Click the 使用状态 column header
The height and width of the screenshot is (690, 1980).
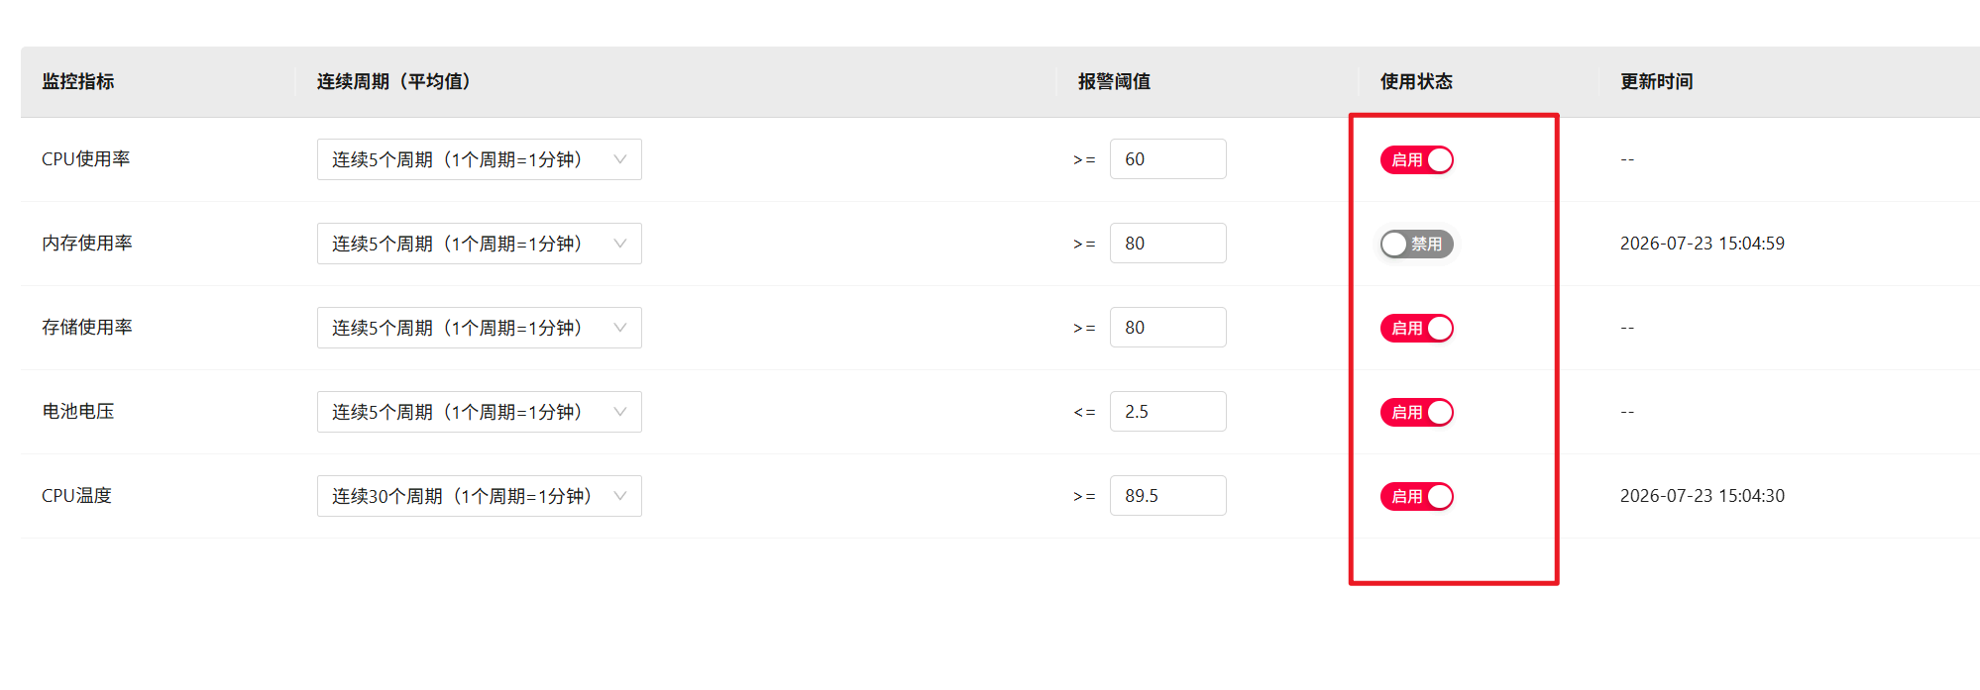1416,81
